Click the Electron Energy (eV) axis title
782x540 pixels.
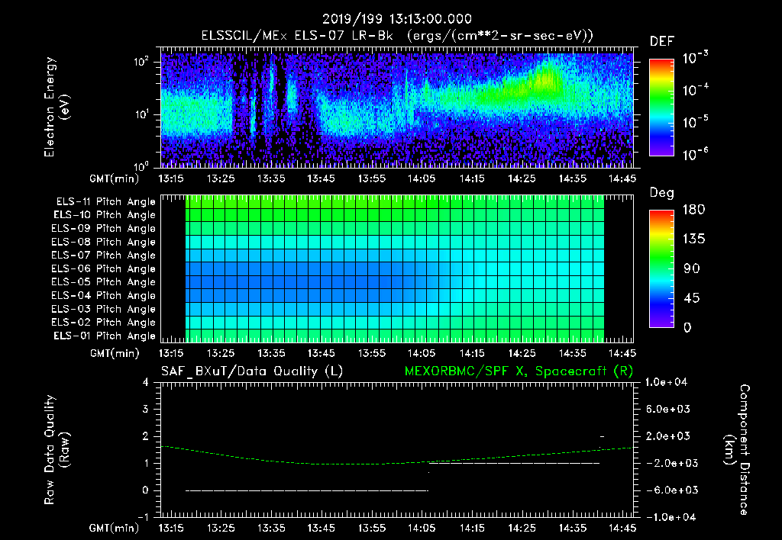point(57,107)
